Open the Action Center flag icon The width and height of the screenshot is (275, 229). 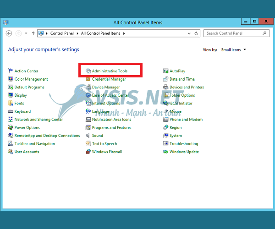[x=11, y=71]
